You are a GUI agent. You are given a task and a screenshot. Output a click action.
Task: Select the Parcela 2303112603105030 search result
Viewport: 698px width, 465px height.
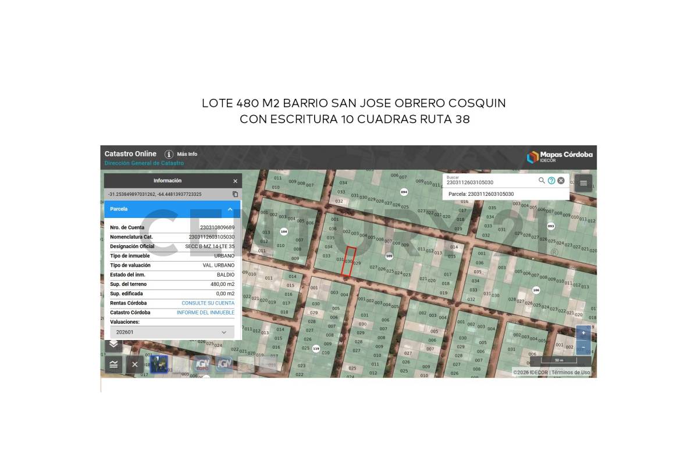click(481, 194)
